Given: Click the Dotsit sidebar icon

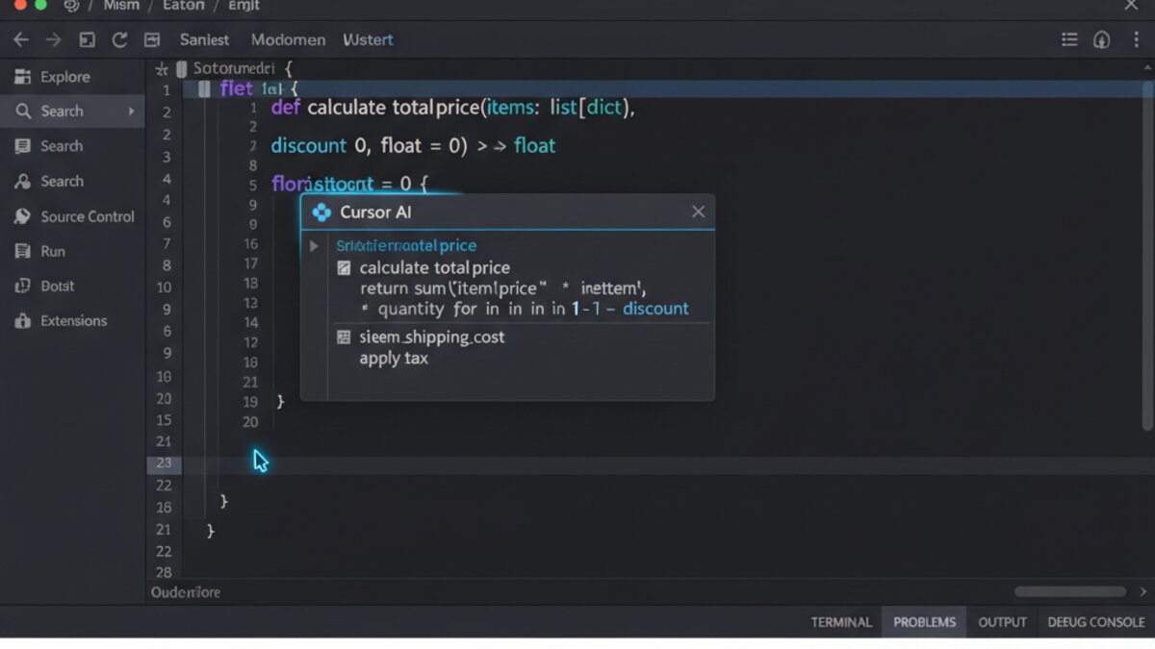Looking at the screenshot, I should [22, 286].
